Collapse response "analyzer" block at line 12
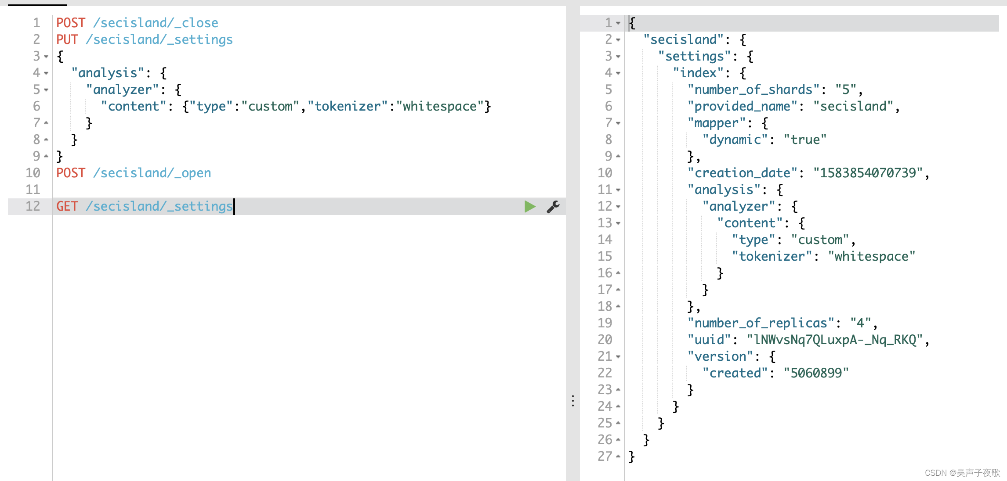 [x=618, y=206]
